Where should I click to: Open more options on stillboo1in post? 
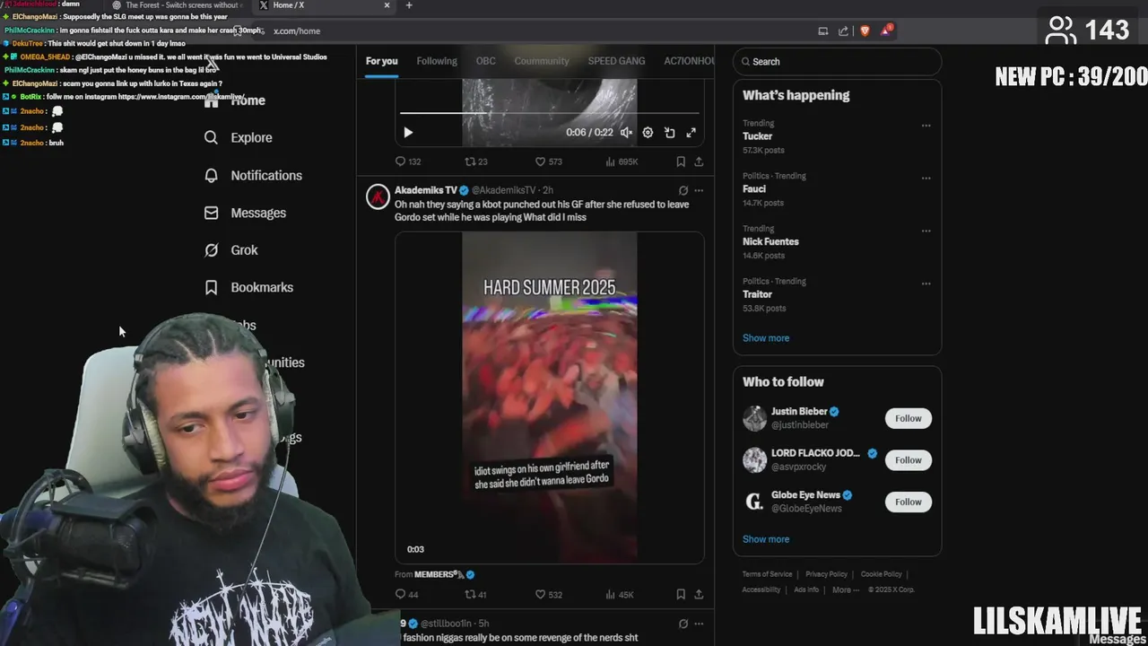pyautogui.click(x=699, y=624)
